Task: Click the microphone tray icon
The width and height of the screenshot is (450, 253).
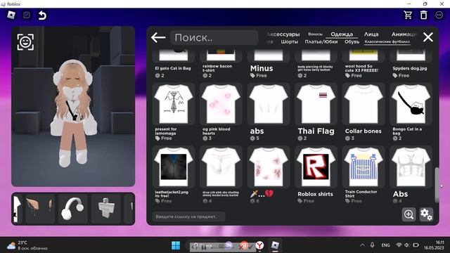Action: 372,245
